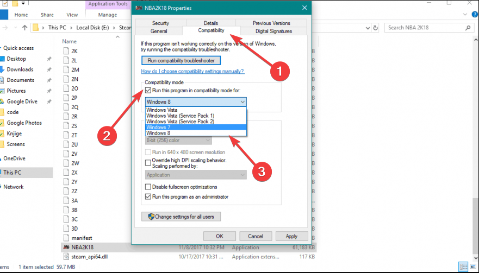Tick Run in 640 x 480 resolution
The width and height of the screenshot is (479, 273).
[x=148, y=152]
